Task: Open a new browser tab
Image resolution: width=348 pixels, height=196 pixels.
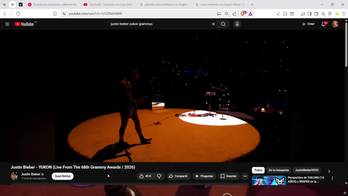Action: pyautogui.click(x=252, y=4)
